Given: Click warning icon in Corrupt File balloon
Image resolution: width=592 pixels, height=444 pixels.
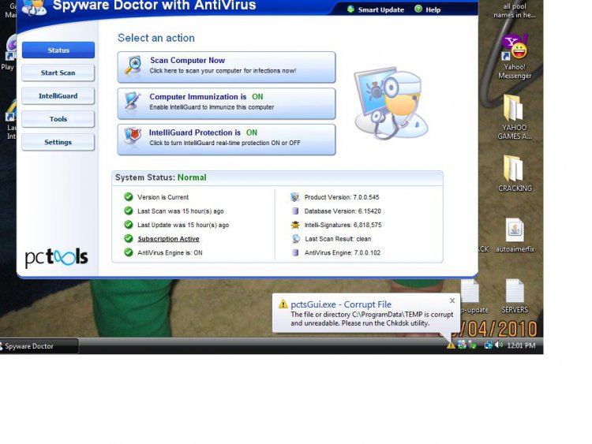Looking at the screenshot, I should [283, 304].
